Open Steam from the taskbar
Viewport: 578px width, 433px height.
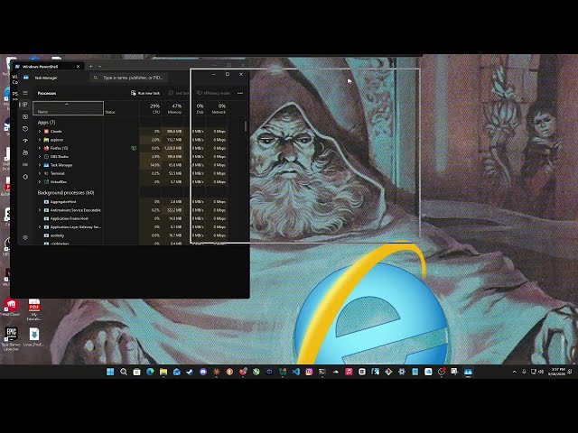tap(190, 372)
